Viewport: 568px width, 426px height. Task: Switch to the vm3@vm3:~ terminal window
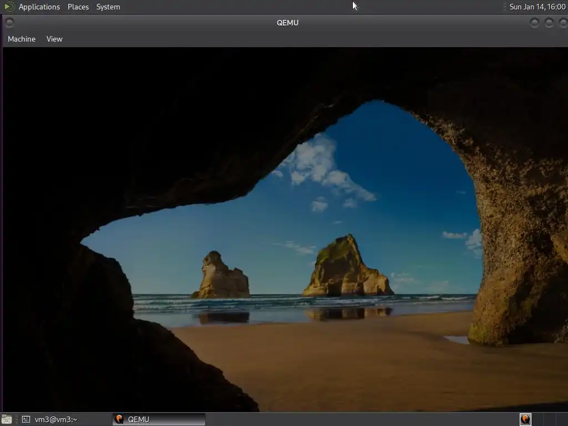point(55,419)
